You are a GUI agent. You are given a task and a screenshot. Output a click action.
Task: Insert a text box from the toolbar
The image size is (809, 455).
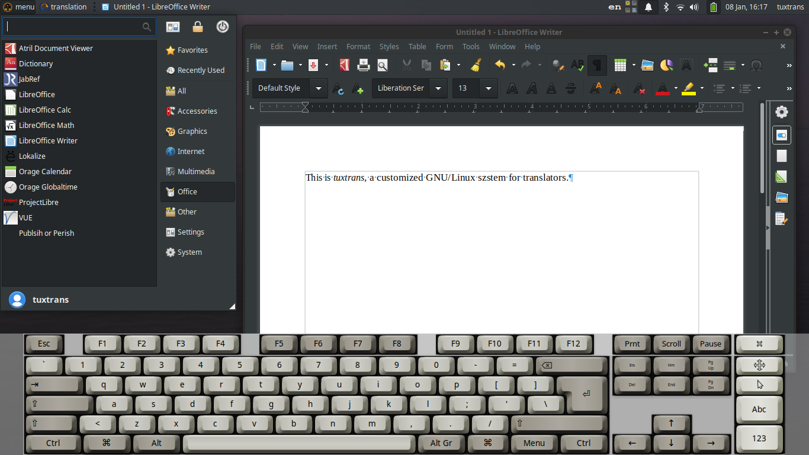686,65
